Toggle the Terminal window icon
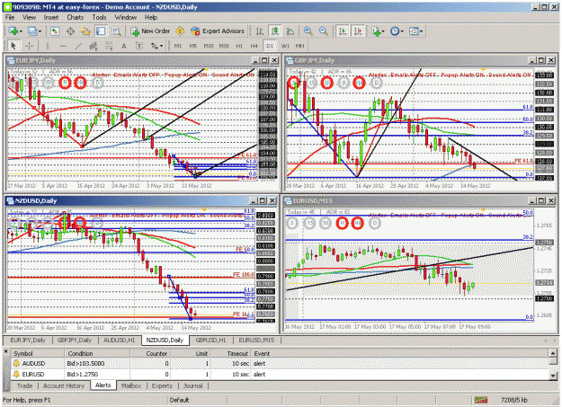562x407 pixels. tap(101, 31)
